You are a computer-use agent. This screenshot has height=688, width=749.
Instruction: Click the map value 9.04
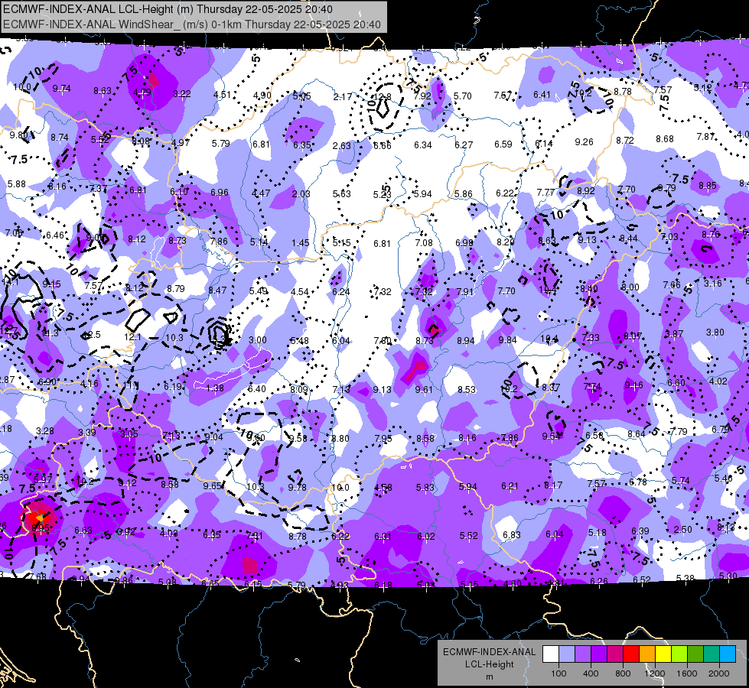pos(213,436)
